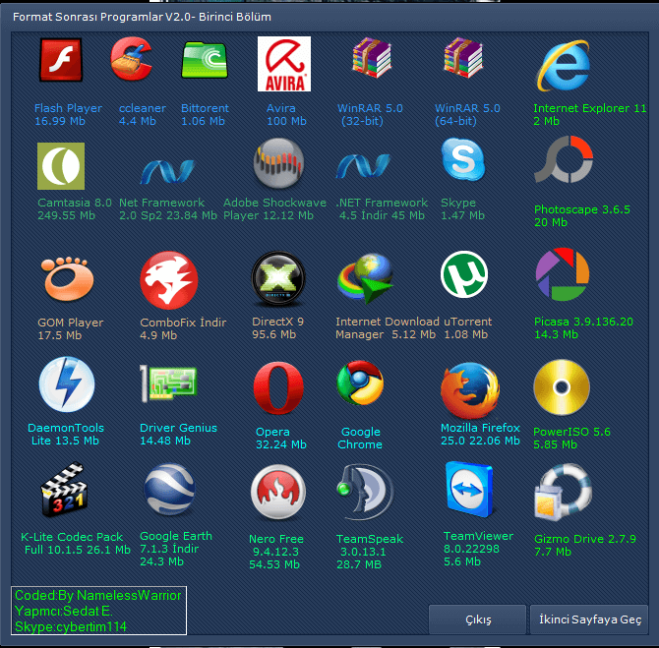The height and width of the screenshot is (648, 659).
Task: Click the uTorrent icon
Action: pos(464,275)
